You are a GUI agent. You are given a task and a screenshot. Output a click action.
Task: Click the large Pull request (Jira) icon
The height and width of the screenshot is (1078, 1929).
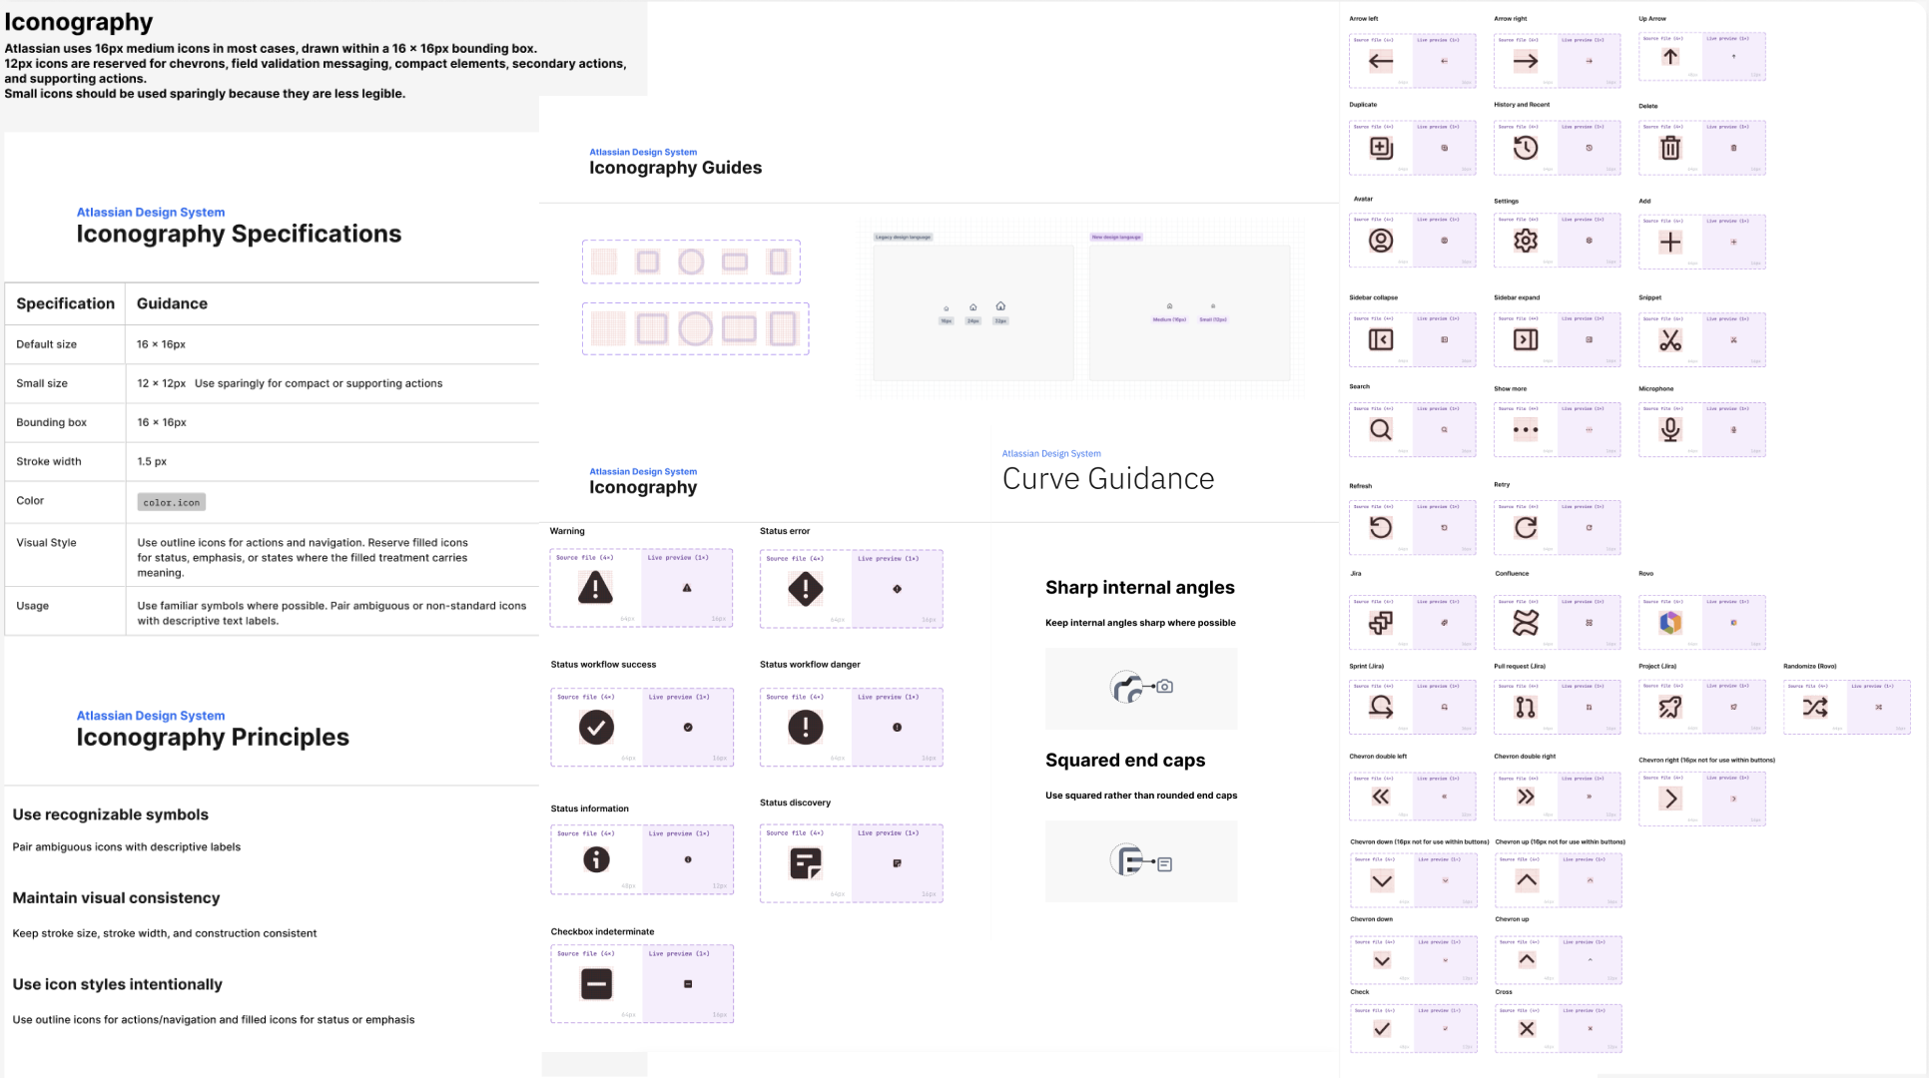point(1526,708)
